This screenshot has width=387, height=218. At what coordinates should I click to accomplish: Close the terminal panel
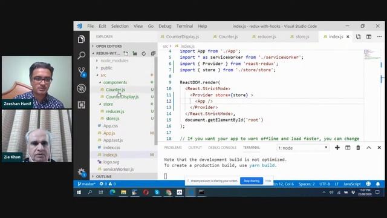[379, 148]
